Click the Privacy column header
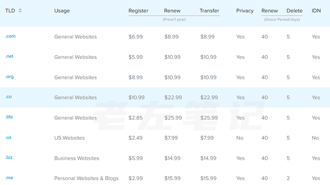 point(245,11)
